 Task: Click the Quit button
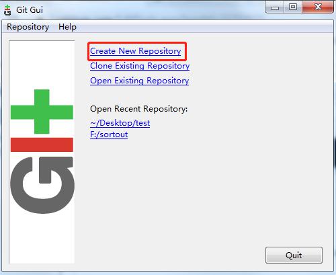tap(294, 255)
